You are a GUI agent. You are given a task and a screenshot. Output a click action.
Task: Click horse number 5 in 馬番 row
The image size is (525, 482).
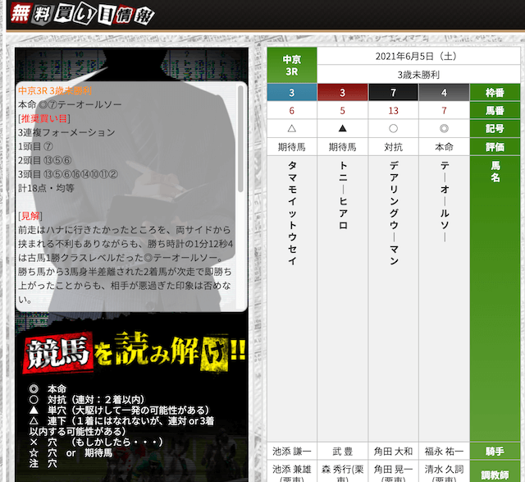(x=342, y=111)
